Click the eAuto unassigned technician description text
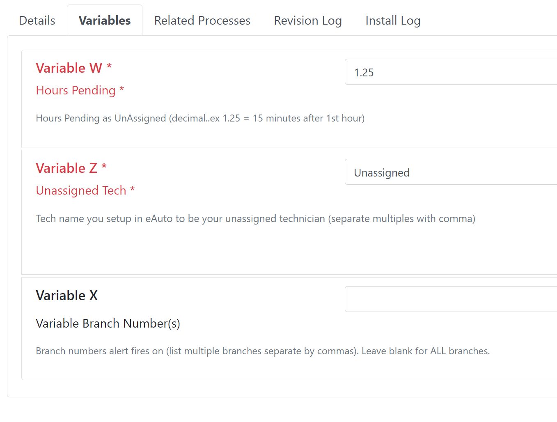Image resolution: width=557 pixels, height=422 pixels. (x=256, y=219)
